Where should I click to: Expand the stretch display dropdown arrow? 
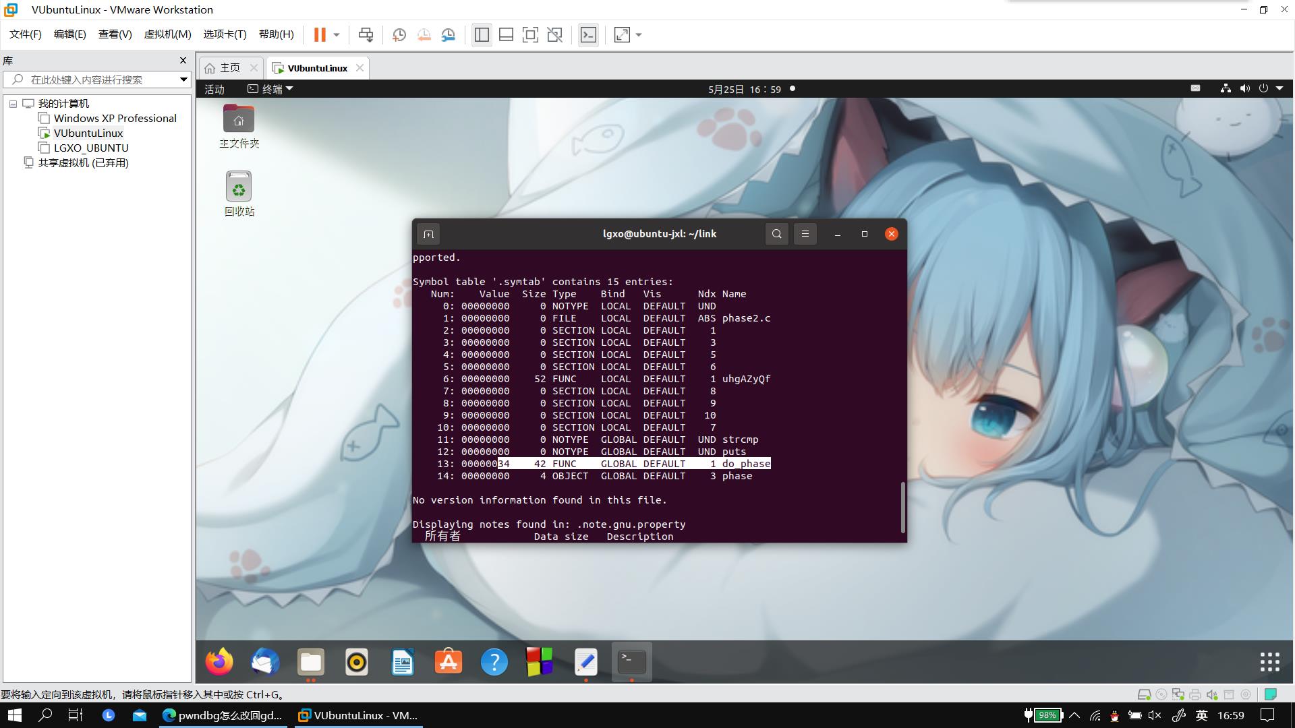(639, 34)
